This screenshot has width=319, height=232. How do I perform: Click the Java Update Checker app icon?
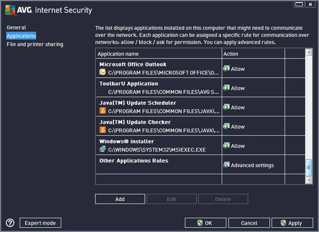pyautogui.click(x=102, y=130)
